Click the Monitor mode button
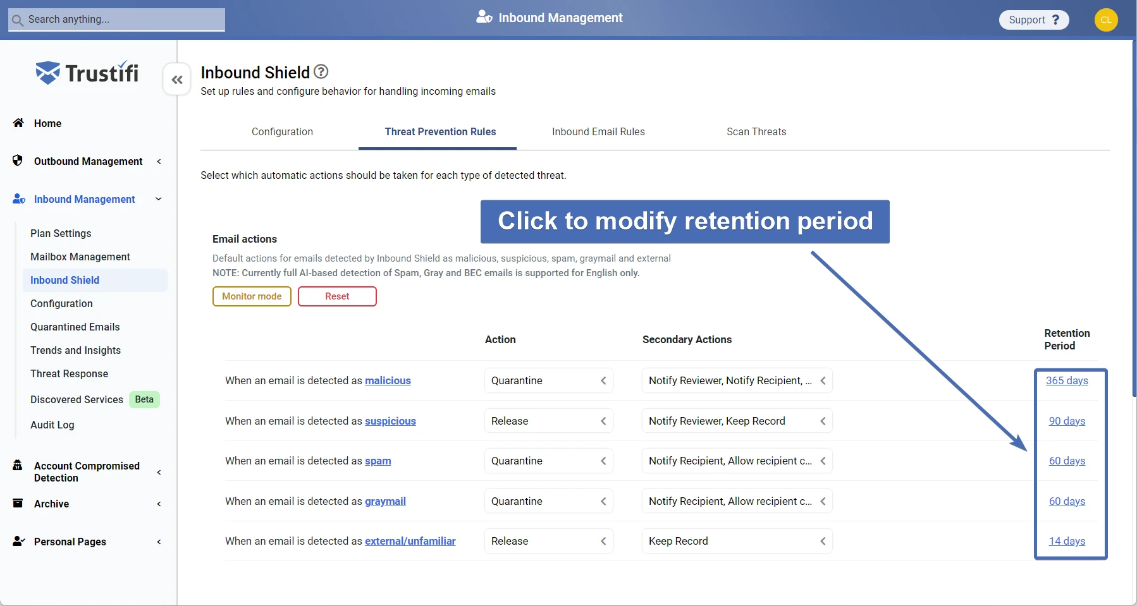 [252, 296]
